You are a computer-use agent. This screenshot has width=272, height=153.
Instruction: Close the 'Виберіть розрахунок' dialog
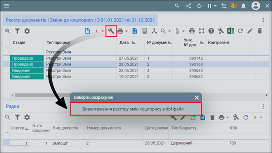point(197,98)
